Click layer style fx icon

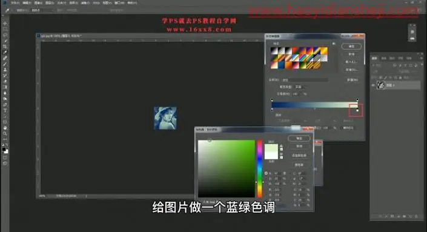coord(386,216)
